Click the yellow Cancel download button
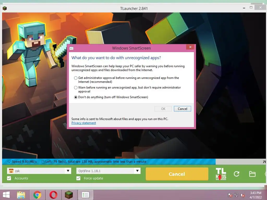The height and width of the screenshot is (200, 267). tap(177, 174)
